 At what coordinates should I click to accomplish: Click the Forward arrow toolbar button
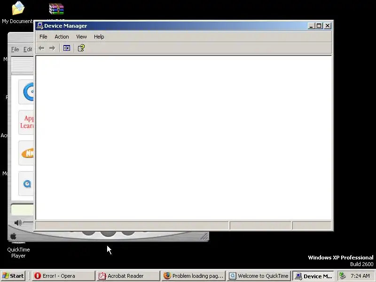coord(52,48)
